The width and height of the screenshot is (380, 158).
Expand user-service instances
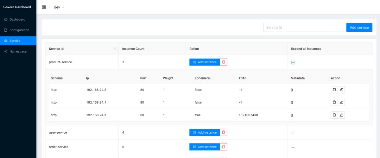[x=293, y=133]
